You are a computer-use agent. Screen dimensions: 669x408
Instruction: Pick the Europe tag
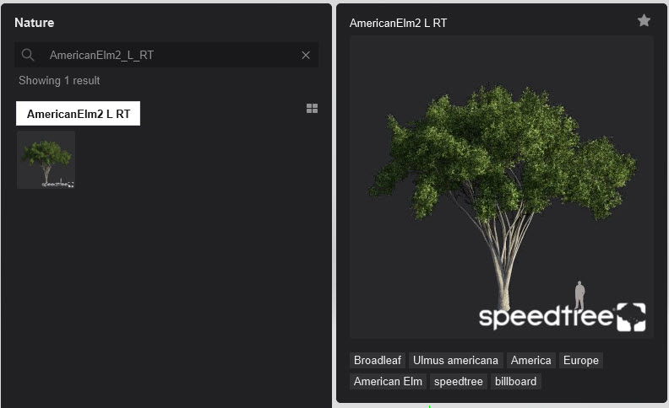point(581,360)
